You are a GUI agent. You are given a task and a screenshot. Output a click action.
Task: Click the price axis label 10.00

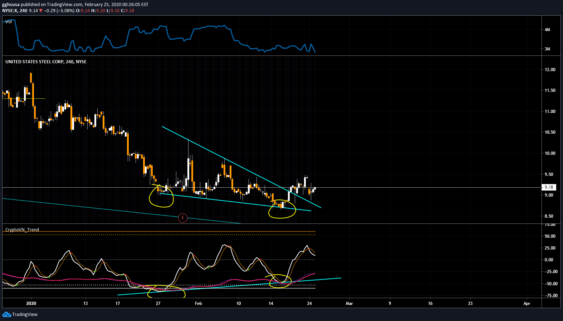click(550, 153)
